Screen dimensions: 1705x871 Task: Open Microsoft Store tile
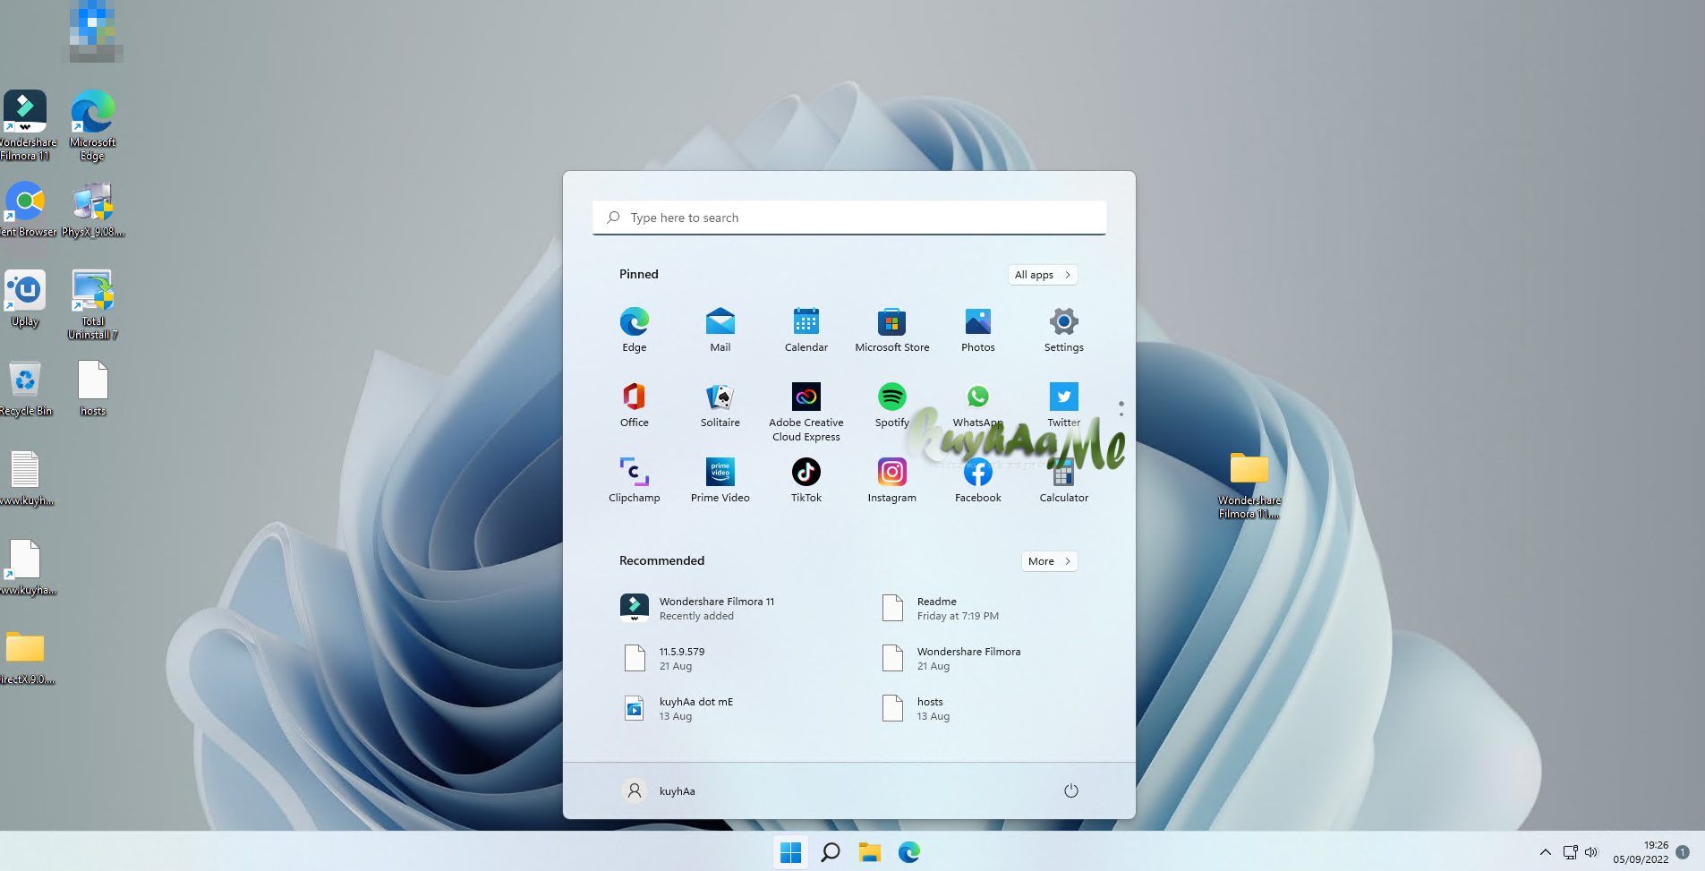tap(891, 329)
